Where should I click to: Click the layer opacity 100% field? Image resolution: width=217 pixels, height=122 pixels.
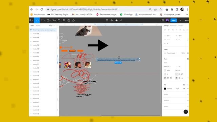(x=183, y=53)
